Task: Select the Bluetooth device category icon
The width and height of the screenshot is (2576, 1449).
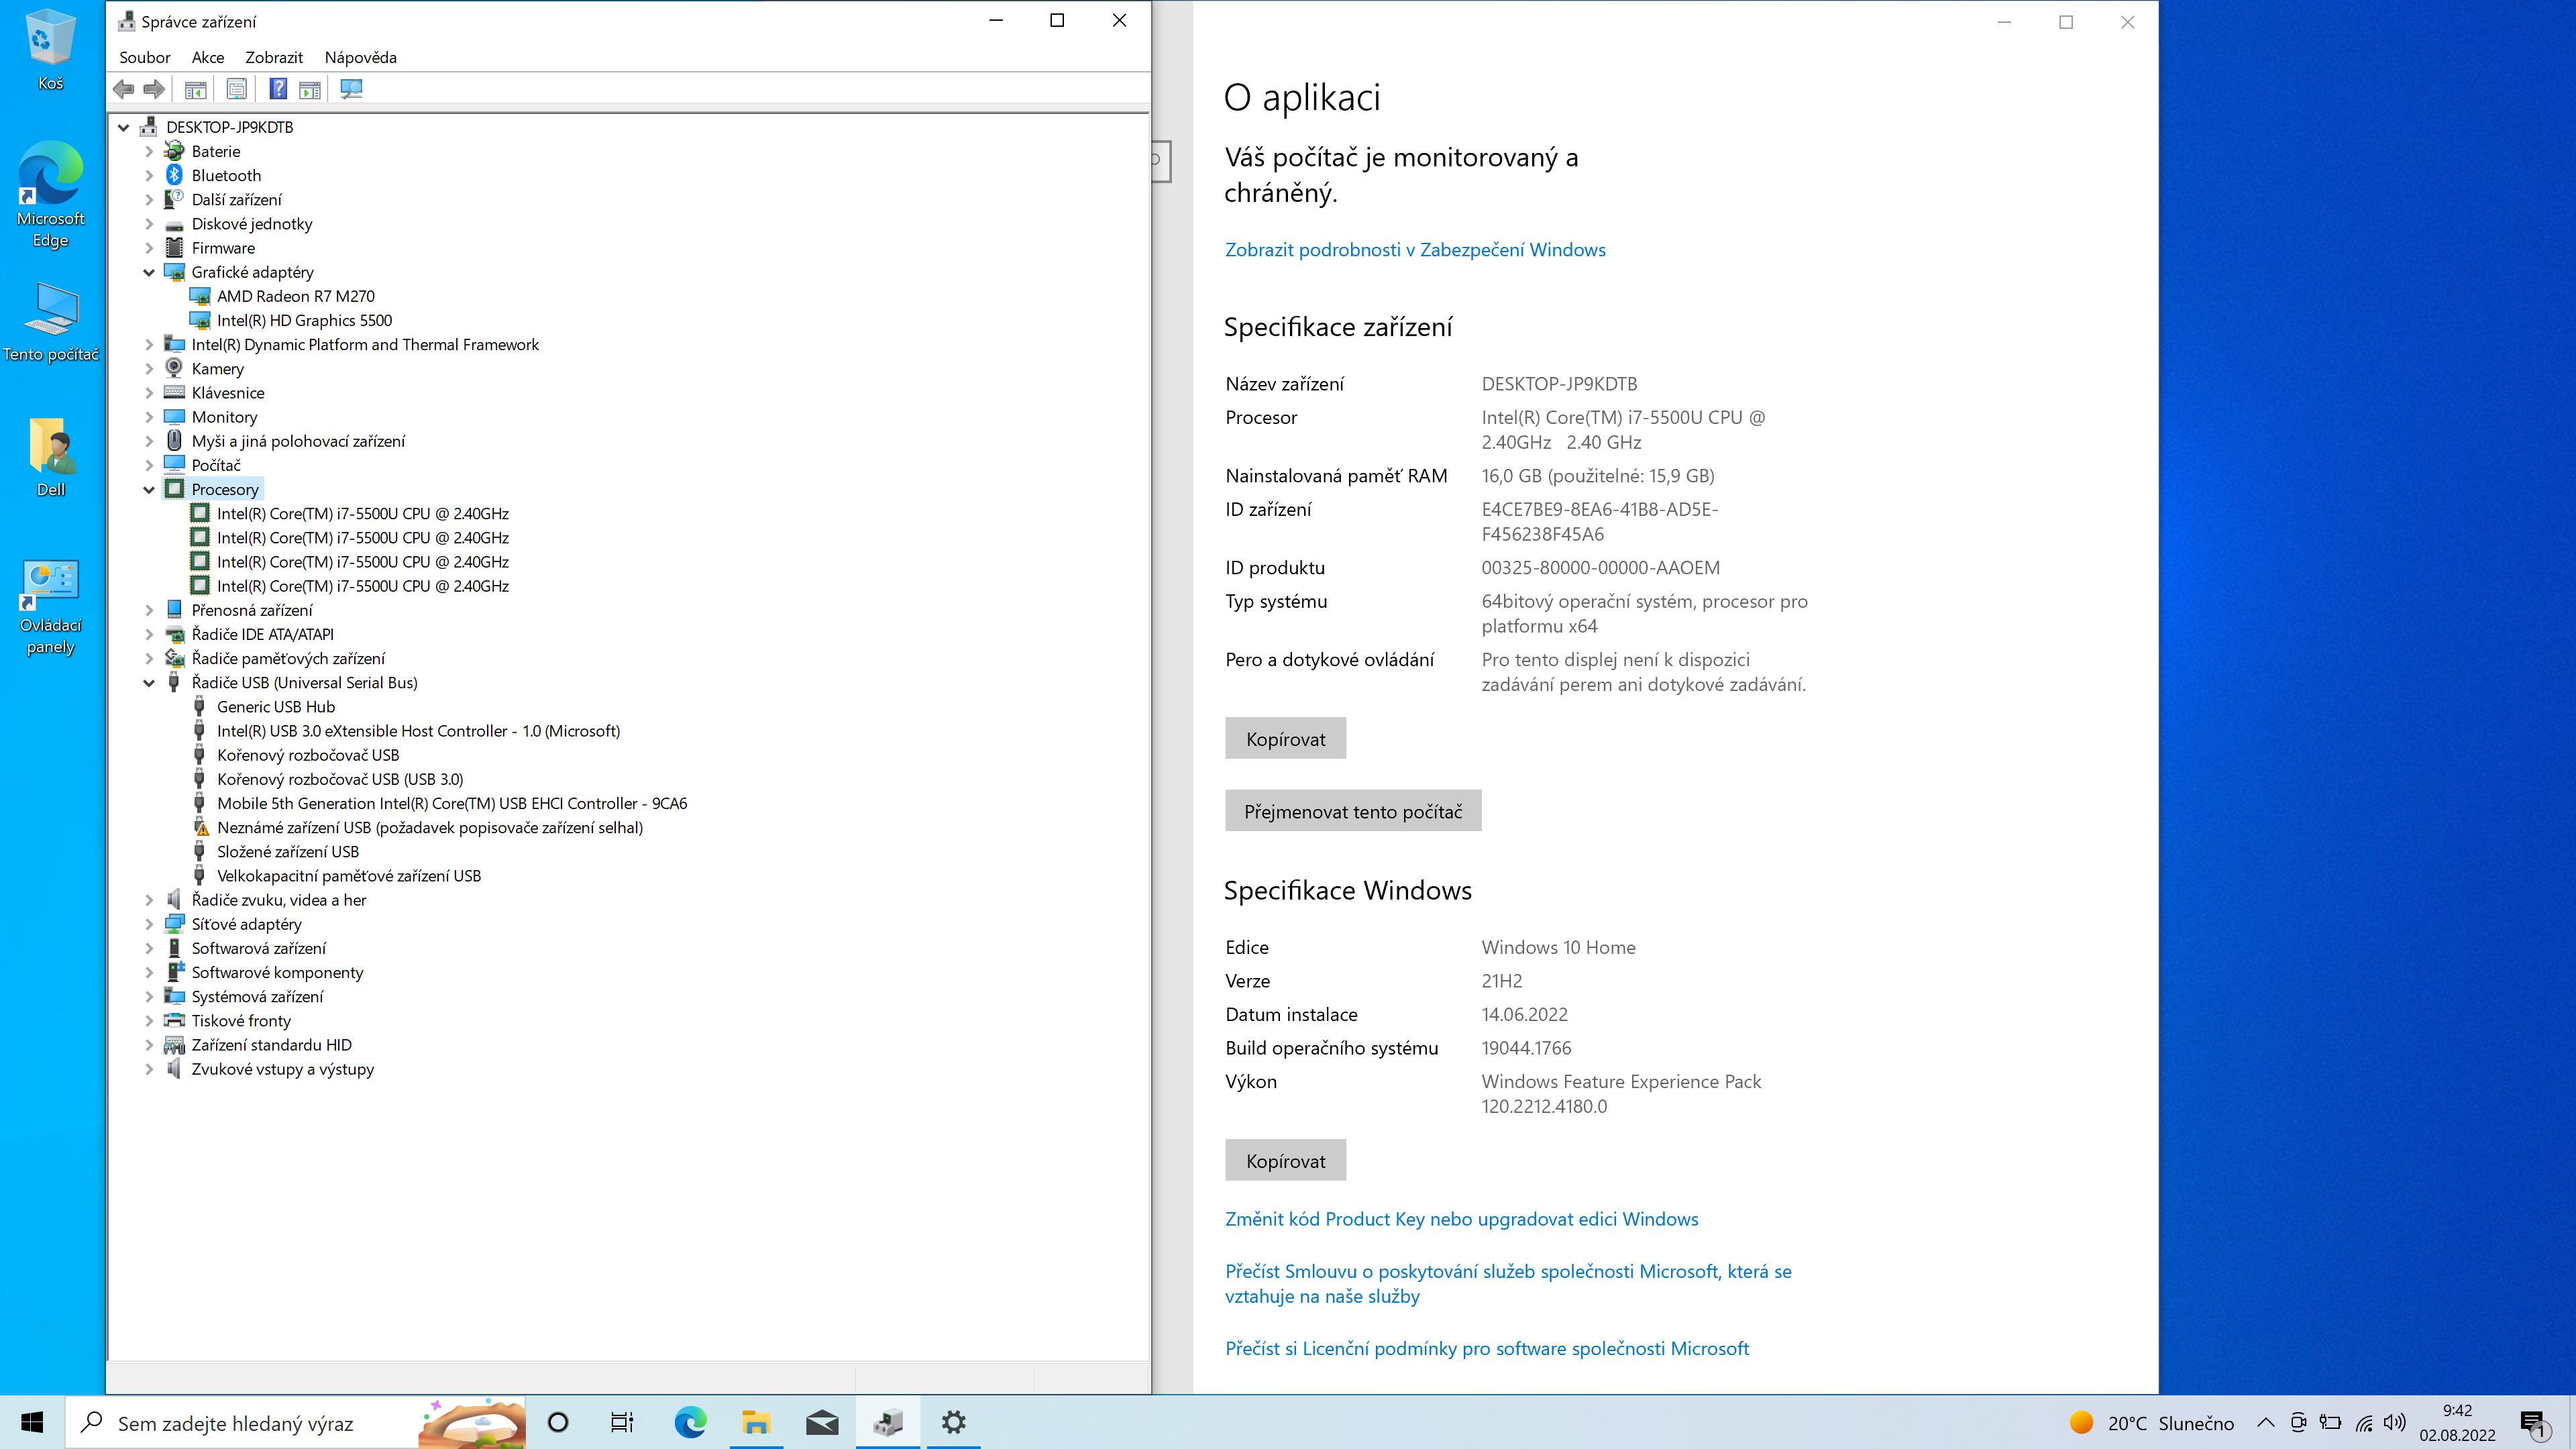Action: click(x=174, y=175)
